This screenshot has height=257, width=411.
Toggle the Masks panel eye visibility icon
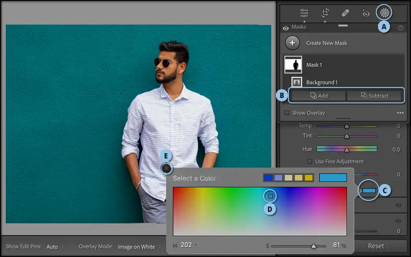tap(286, 28)
